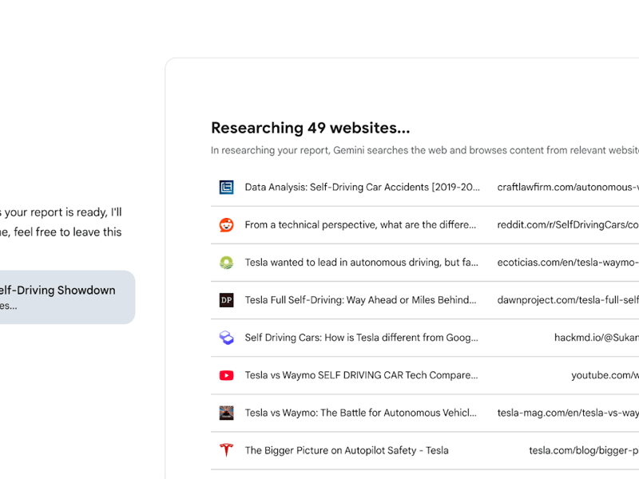Click the youtube.com URL
Screen dimensions: 639x479
[605, 375]
